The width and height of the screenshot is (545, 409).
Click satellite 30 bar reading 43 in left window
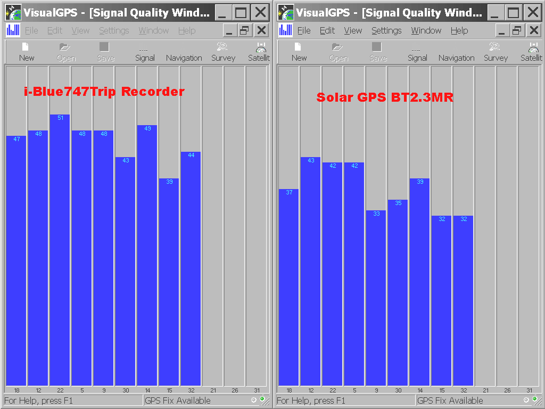[125, 271]
